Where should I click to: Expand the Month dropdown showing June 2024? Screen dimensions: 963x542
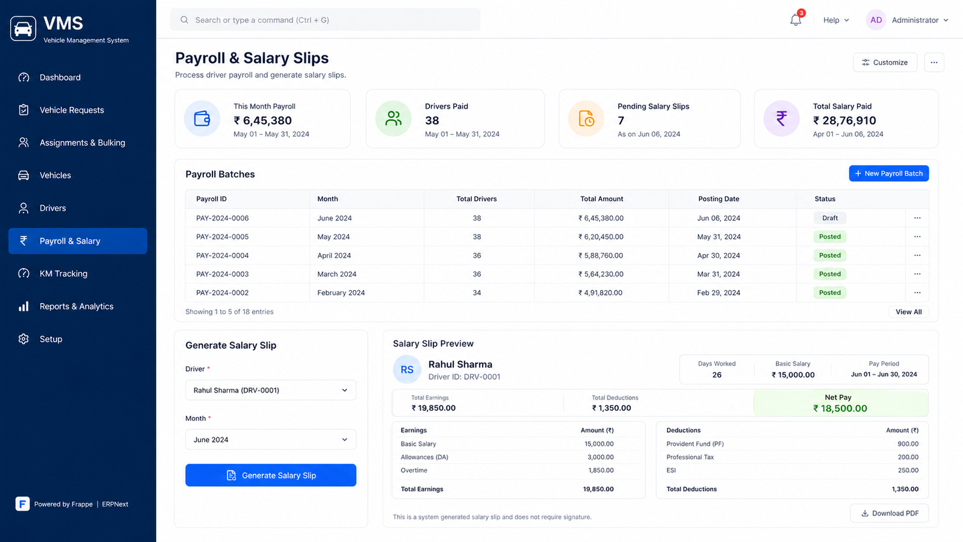pyautogui.click(x=271, y=440)
